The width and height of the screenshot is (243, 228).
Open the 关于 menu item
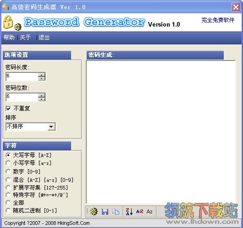[x=25, y=37]
